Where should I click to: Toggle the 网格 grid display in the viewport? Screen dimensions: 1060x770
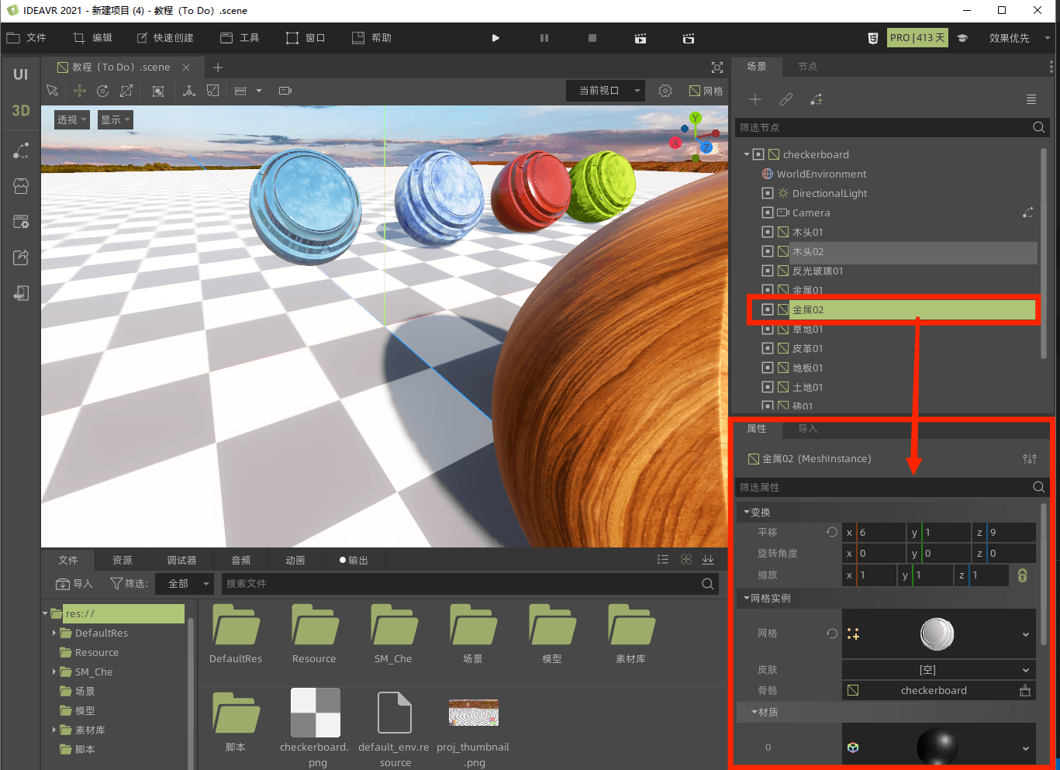(x=706, y=91)
